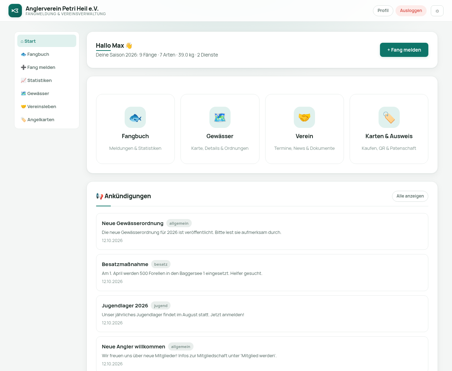The height and width of the screenshot is (371, 452).
Task: Click allgemein tag on Neue Angler willkommen
Action: point(181,347)
